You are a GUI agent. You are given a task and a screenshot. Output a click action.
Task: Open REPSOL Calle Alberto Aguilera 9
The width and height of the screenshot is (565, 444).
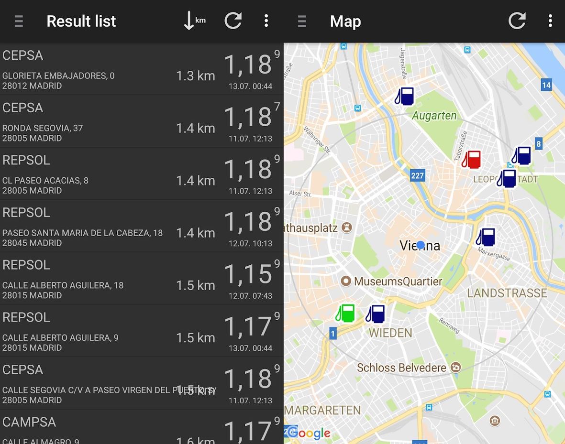coord(142,331)
